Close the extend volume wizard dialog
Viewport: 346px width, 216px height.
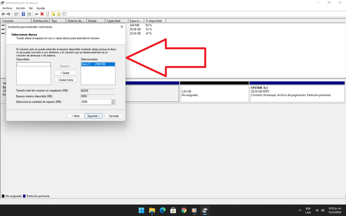(122, 26)
